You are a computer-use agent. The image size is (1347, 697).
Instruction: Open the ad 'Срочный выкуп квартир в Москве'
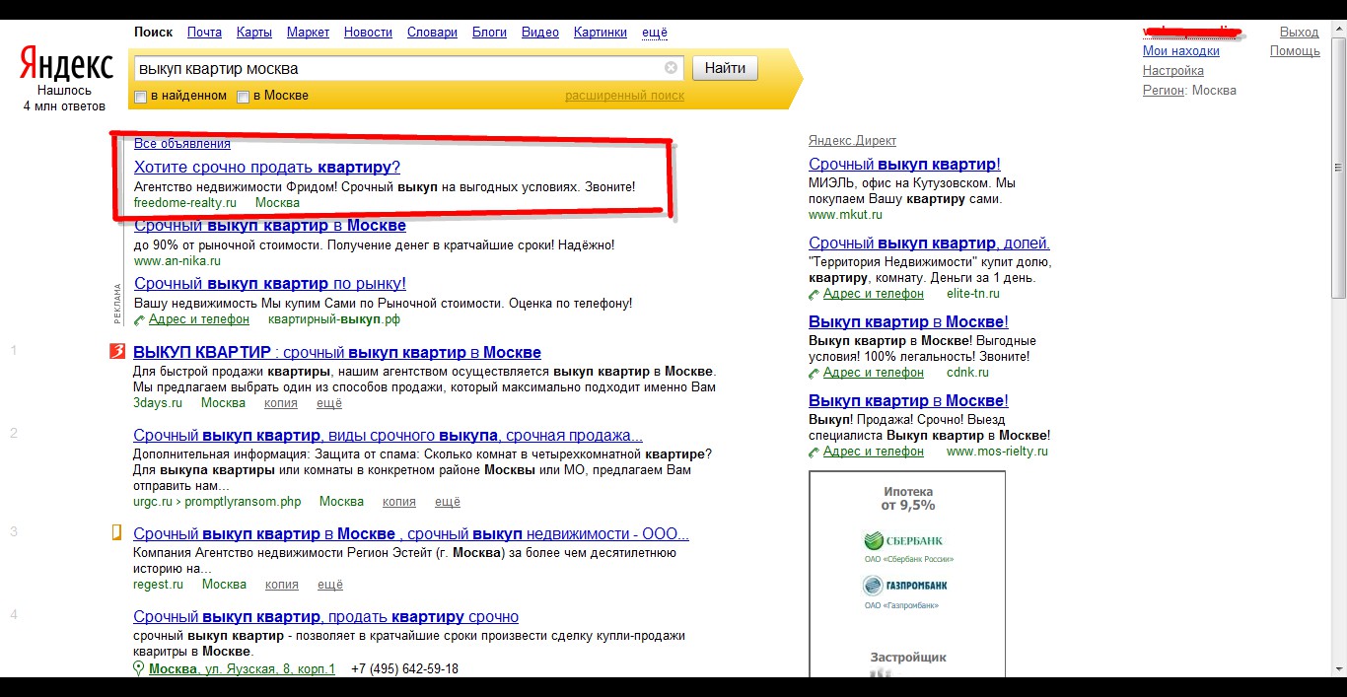(x=270, y=226)
